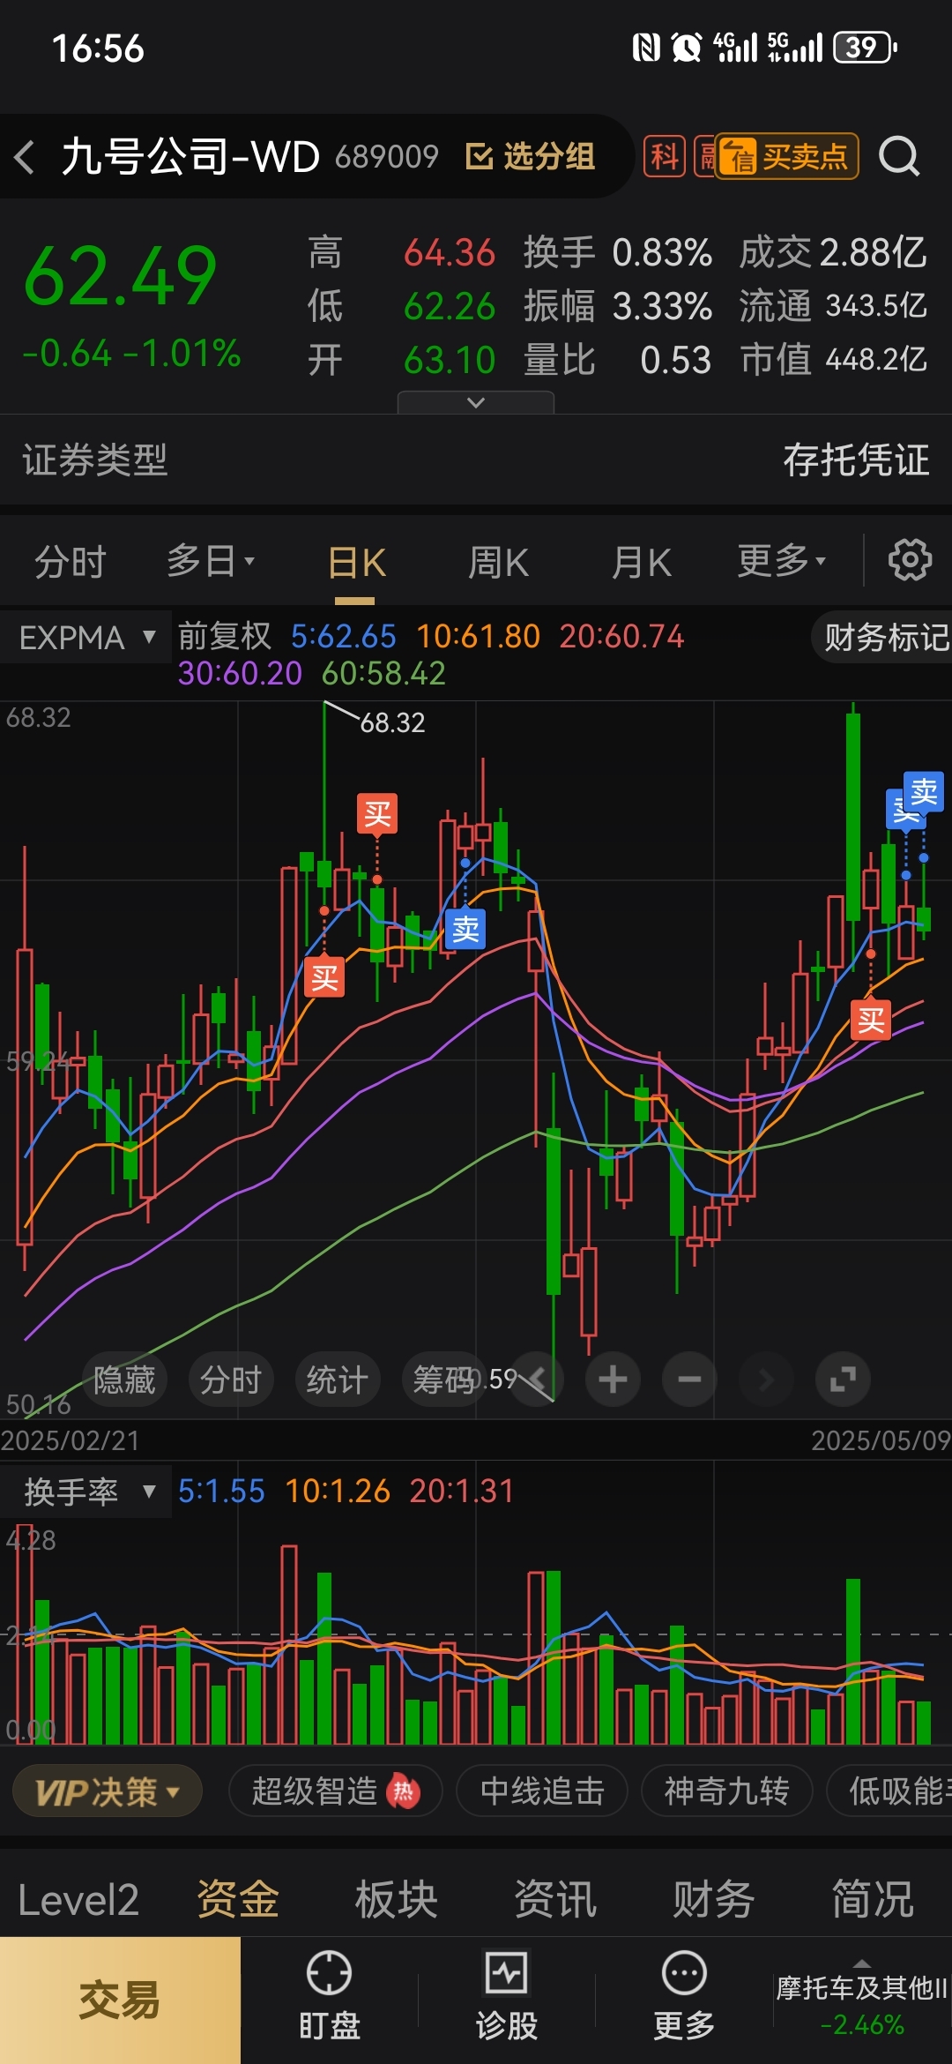Open 选分组 to choose a watchlist group
The image size is (952, 2064).
point(530,157)
